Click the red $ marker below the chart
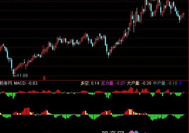The height and width of the screenshot is (133, 189). [x=44, y=78]
